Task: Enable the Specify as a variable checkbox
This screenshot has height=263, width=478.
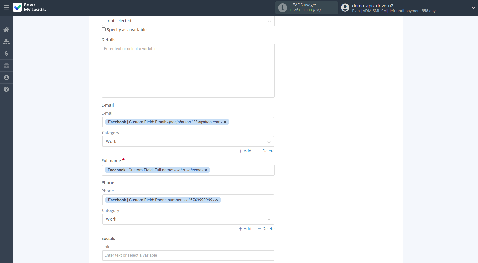Action: click(x=104, y=29)
